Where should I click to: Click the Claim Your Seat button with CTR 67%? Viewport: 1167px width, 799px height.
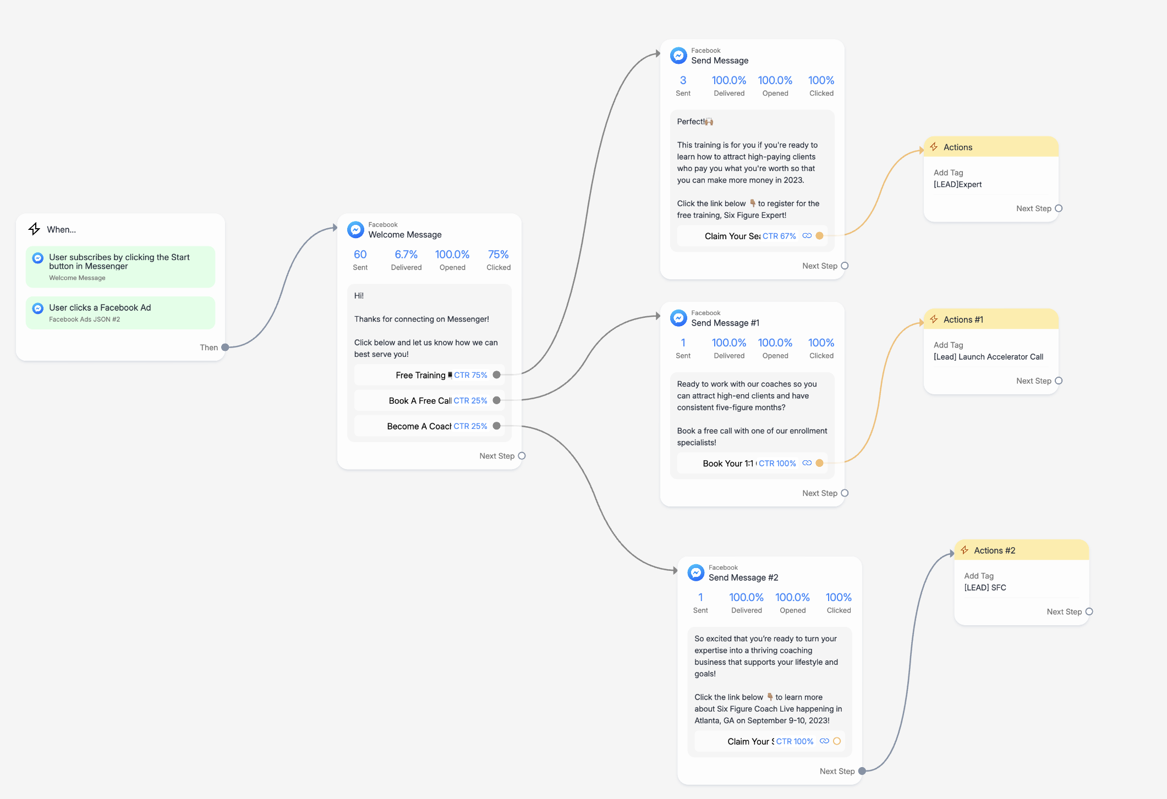pyautogui.click(x=752, y=236)
